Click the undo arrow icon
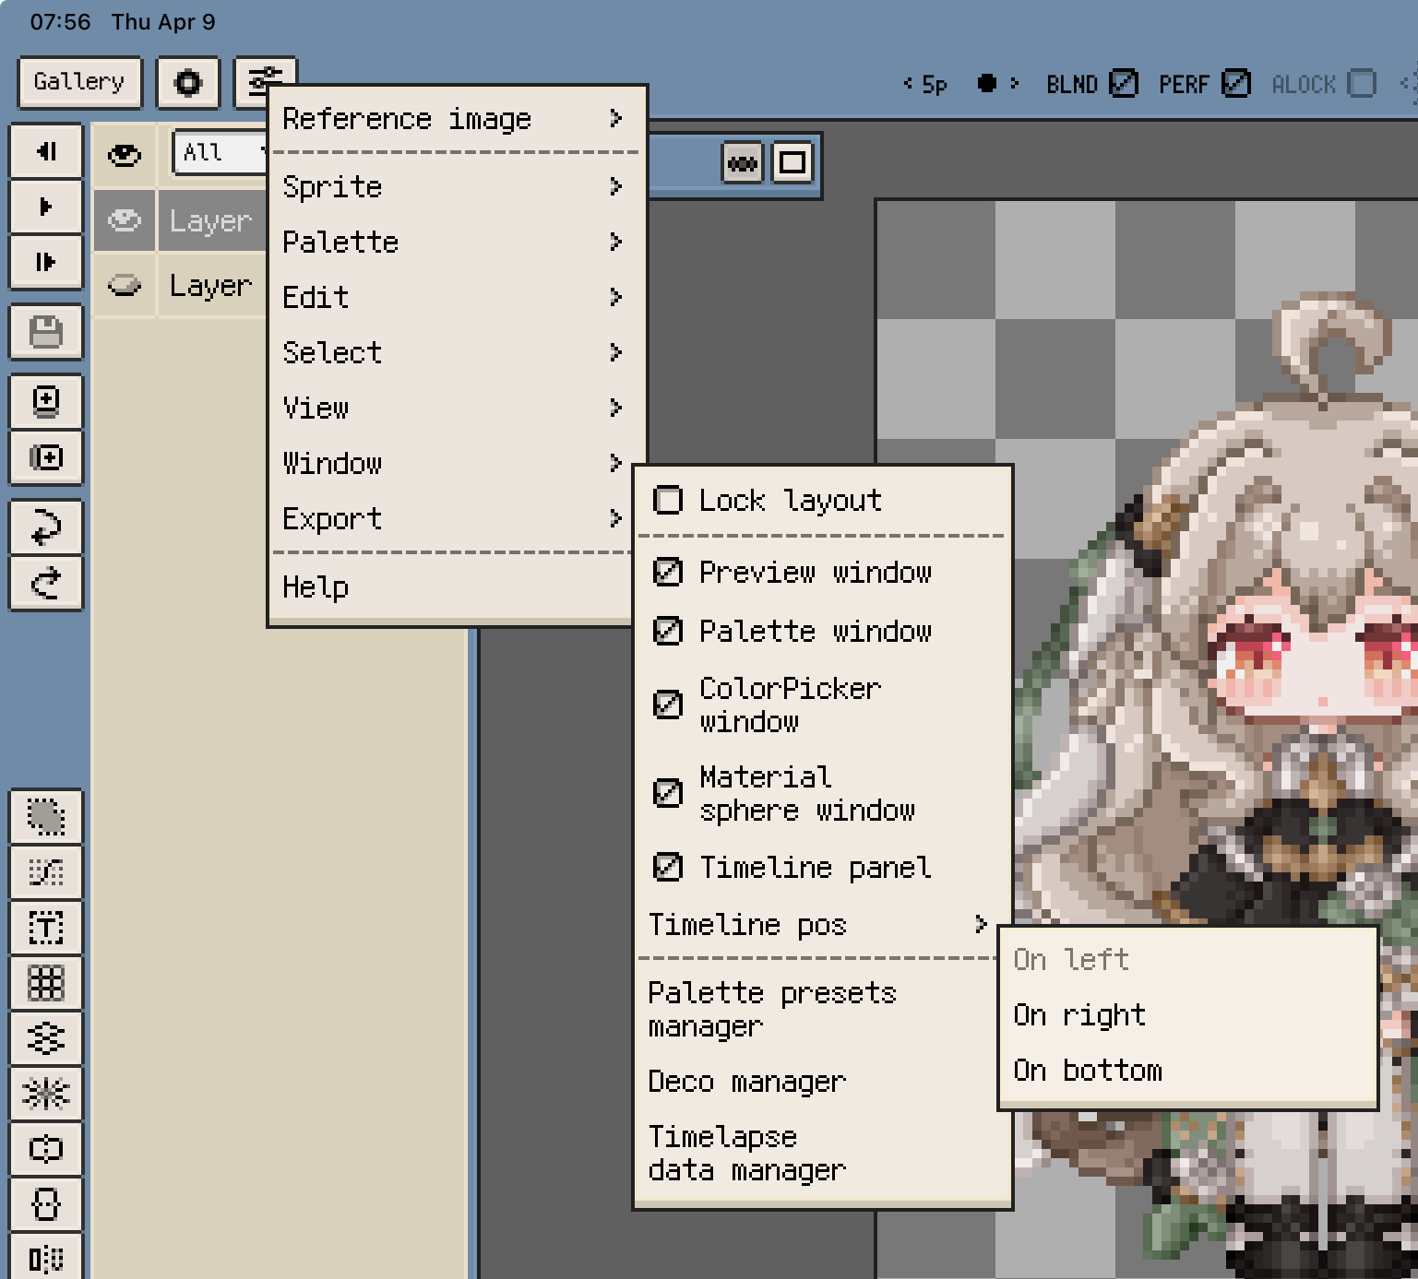 click(x=45, y=527)
